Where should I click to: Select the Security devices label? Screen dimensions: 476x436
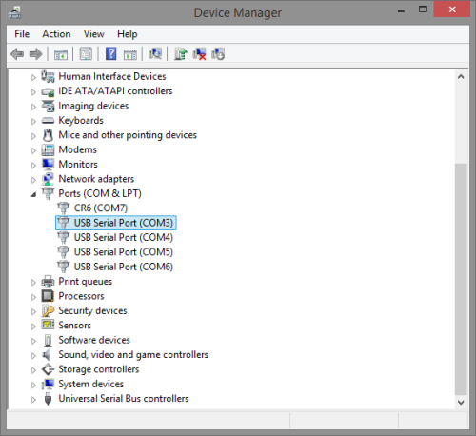[92, 310]
